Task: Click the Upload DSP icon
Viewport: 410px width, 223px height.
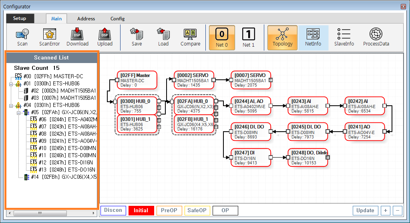Action: point(105,37)
